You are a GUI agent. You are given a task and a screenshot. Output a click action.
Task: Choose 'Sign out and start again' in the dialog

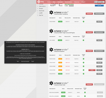pyautogui.click(x=25, y=61)
